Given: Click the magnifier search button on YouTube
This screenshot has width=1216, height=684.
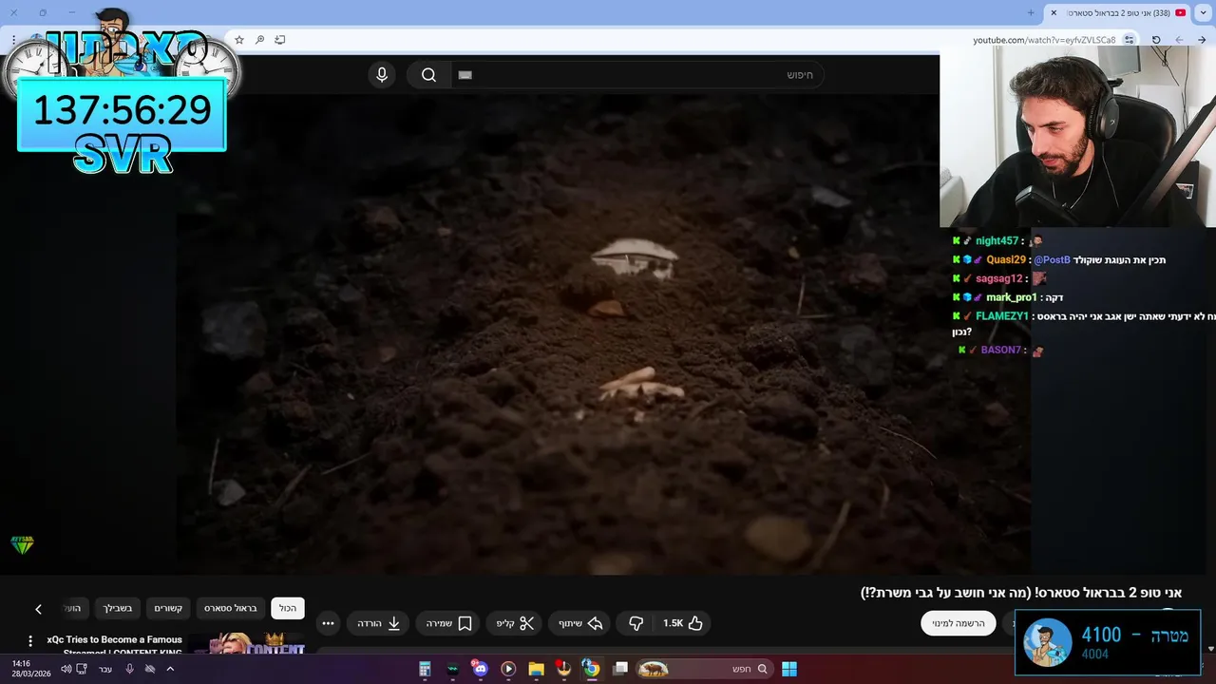Looking at the screenshot, I should click(428, 75).
